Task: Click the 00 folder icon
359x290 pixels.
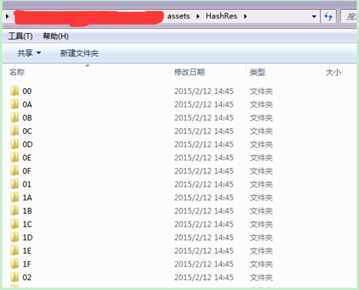Action: coord(15,91)
